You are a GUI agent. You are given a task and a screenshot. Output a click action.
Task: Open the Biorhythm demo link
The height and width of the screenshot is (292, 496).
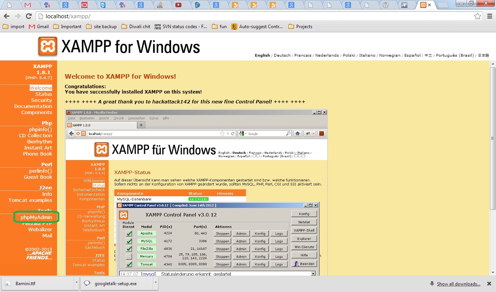pyautogui.click(x=40, y=142)
